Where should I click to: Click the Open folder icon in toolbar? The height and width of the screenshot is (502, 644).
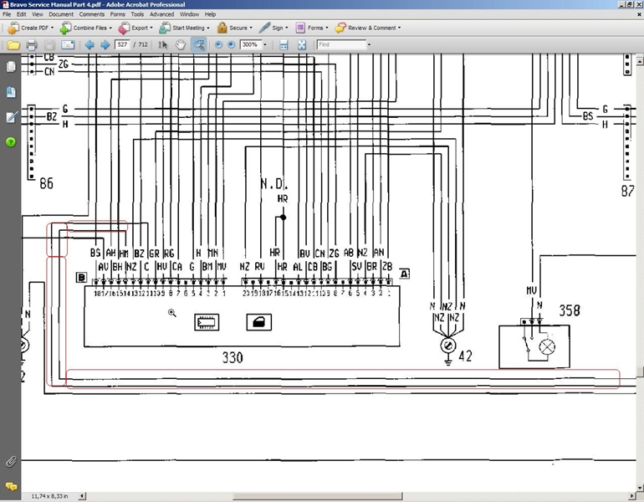13,44
